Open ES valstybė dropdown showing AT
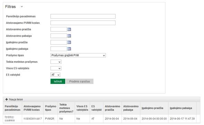The height and width of the screenshot is (125, 204). coord(55,75)
